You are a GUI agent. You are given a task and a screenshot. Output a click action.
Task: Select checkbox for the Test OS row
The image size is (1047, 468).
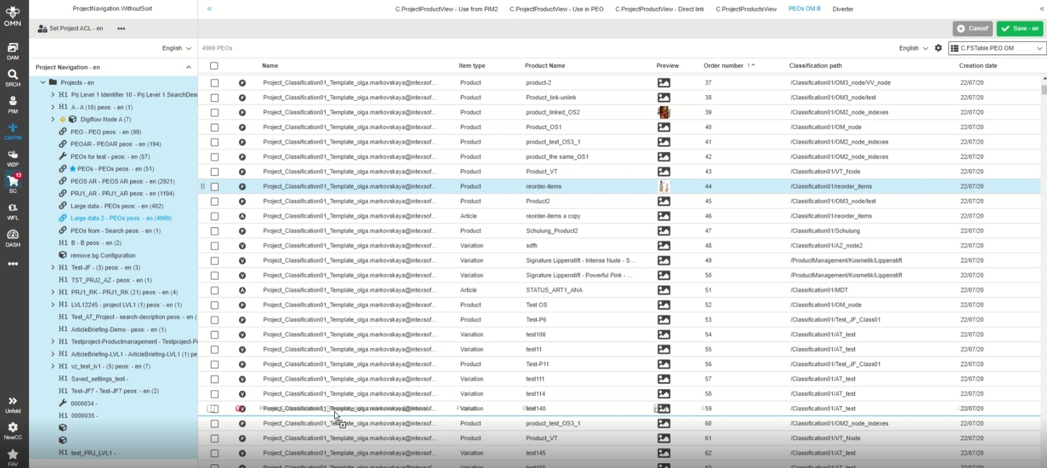pyautogui.click(x=215, y=305)
